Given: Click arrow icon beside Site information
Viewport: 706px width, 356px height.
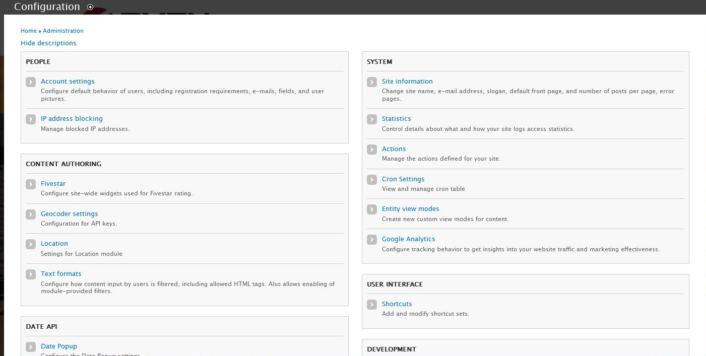Looking at the screenshot, I should click(372, 82).
